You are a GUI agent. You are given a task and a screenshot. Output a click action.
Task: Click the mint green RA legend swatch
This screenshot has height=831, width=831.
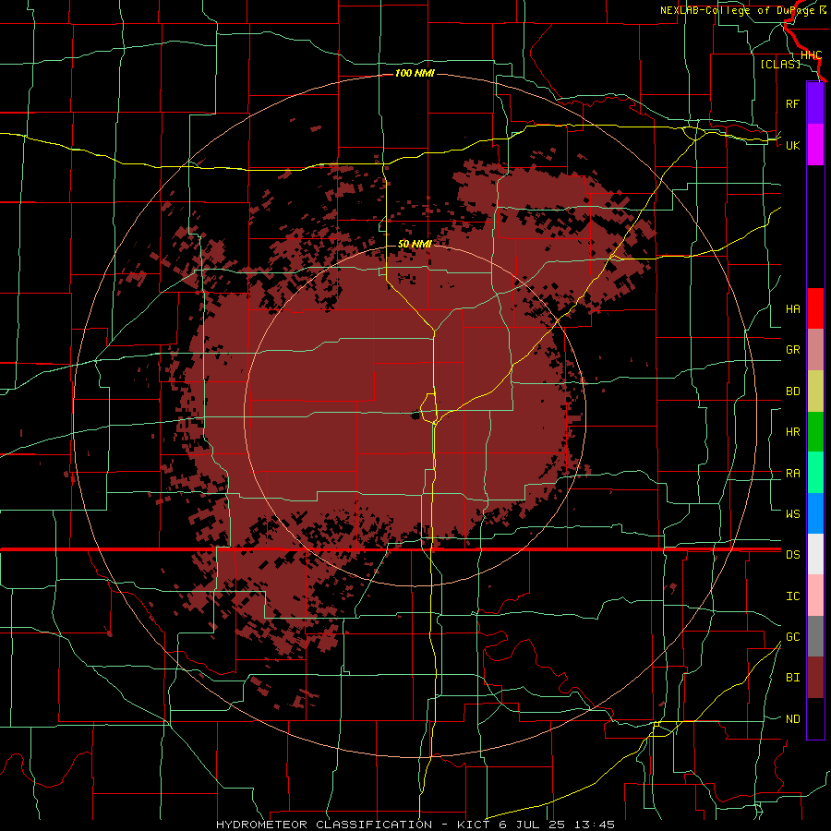(815, 473)
